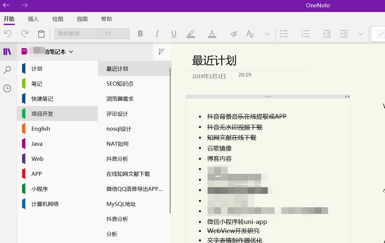Toggle underline formatting
Image resolution: width=385 pixels, height=243 pixels.
[174, 34]
